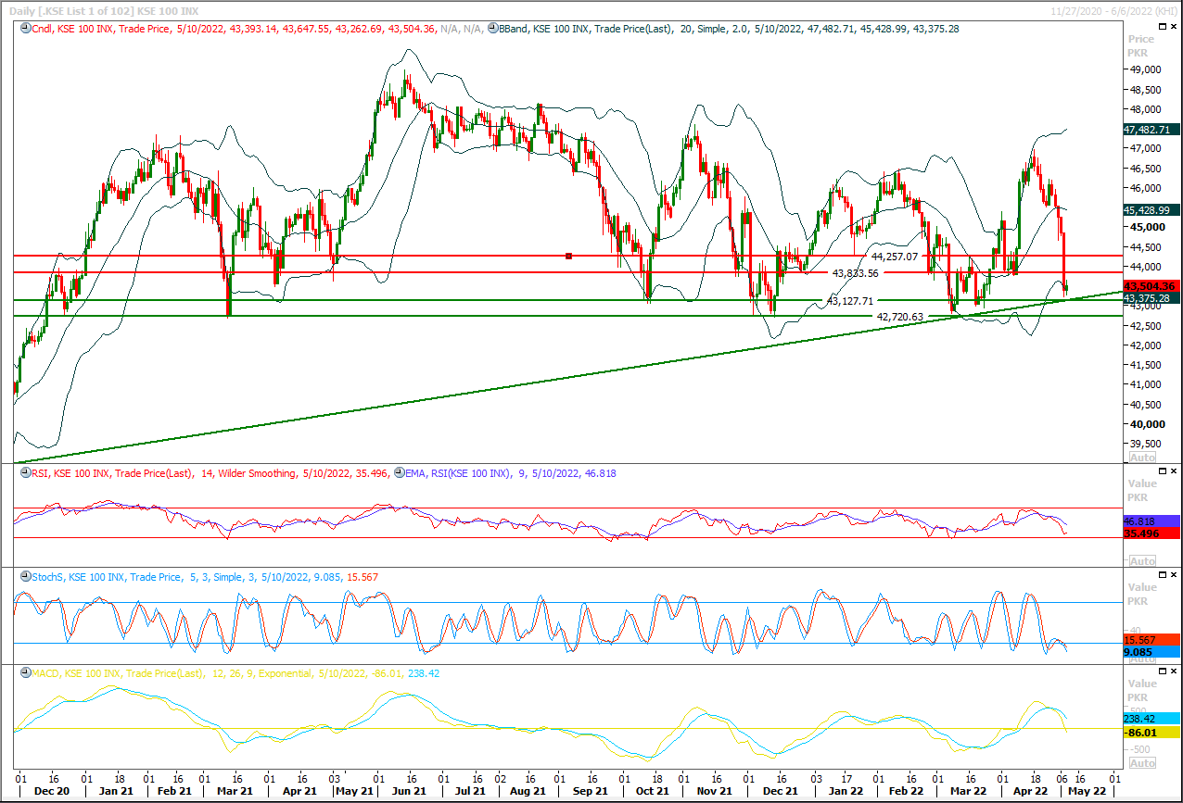Click the 43,823.56 resistance level label
The height and width of the screenshot is (803, 1183).
(855, 273)
